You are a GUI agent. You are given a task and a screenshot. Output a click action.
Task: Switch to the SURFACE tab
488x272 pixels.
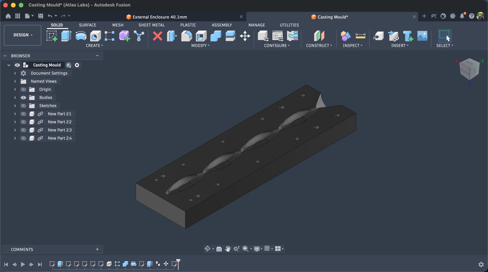[87, 25]
